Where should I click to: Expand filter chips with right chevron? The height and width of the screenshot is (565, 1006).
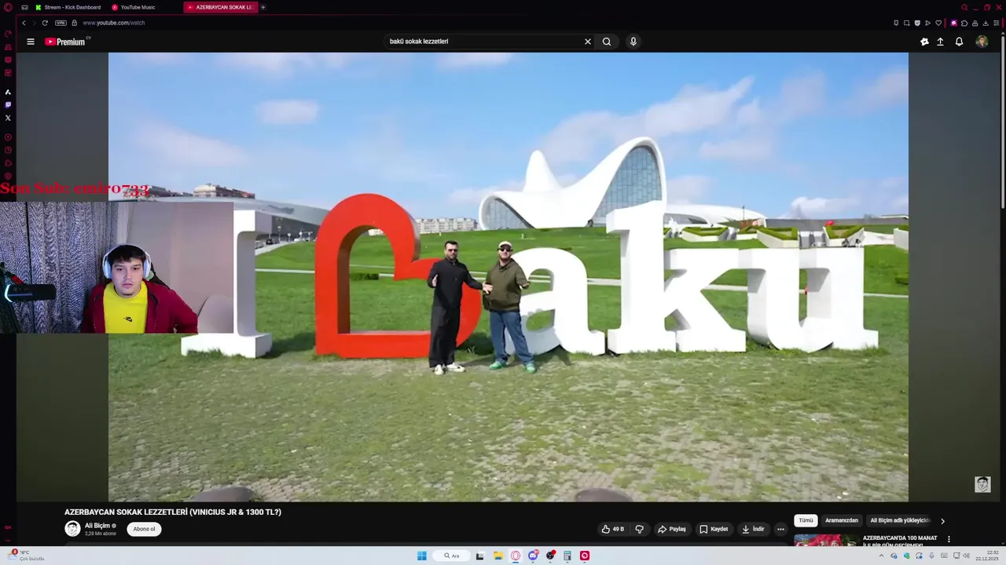click(x=943, y=521)
